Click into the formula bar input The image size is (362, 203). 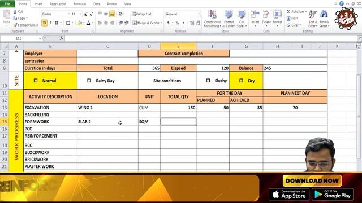[x=211, y=38]
